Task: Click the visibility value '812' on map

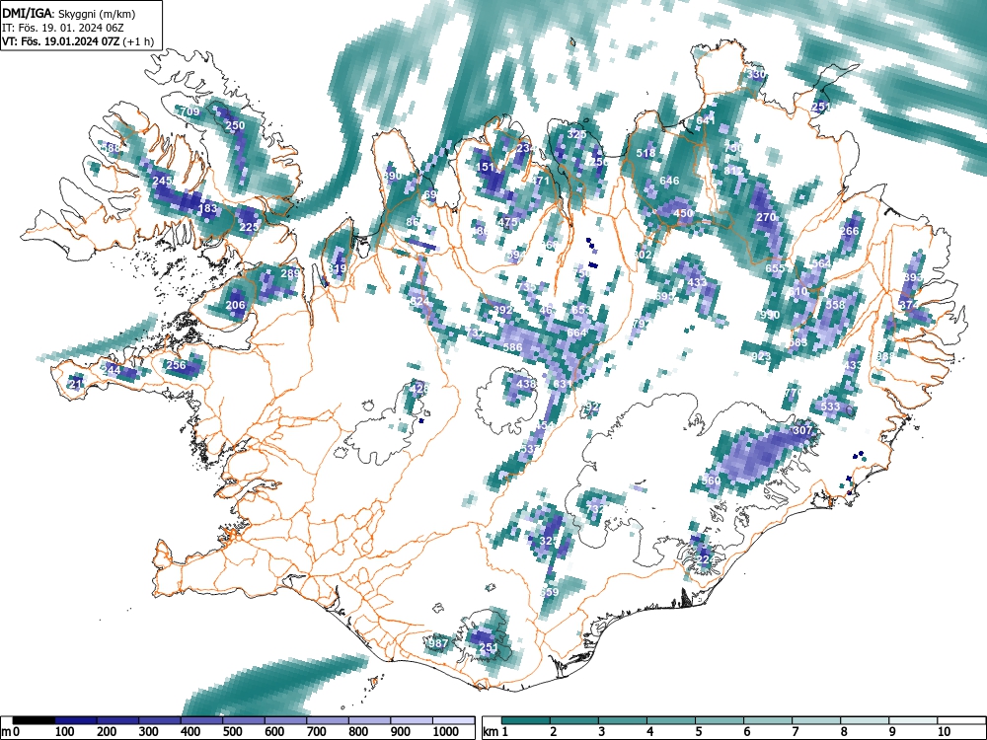Action: pyautogui.click(x=733, y=171)
